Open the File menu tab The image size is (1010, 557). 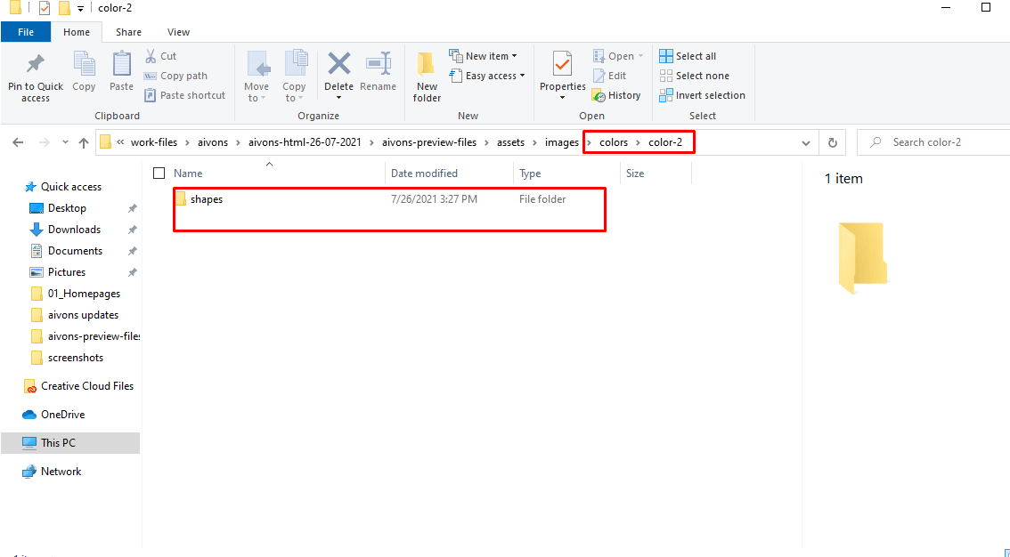(26, 32)
